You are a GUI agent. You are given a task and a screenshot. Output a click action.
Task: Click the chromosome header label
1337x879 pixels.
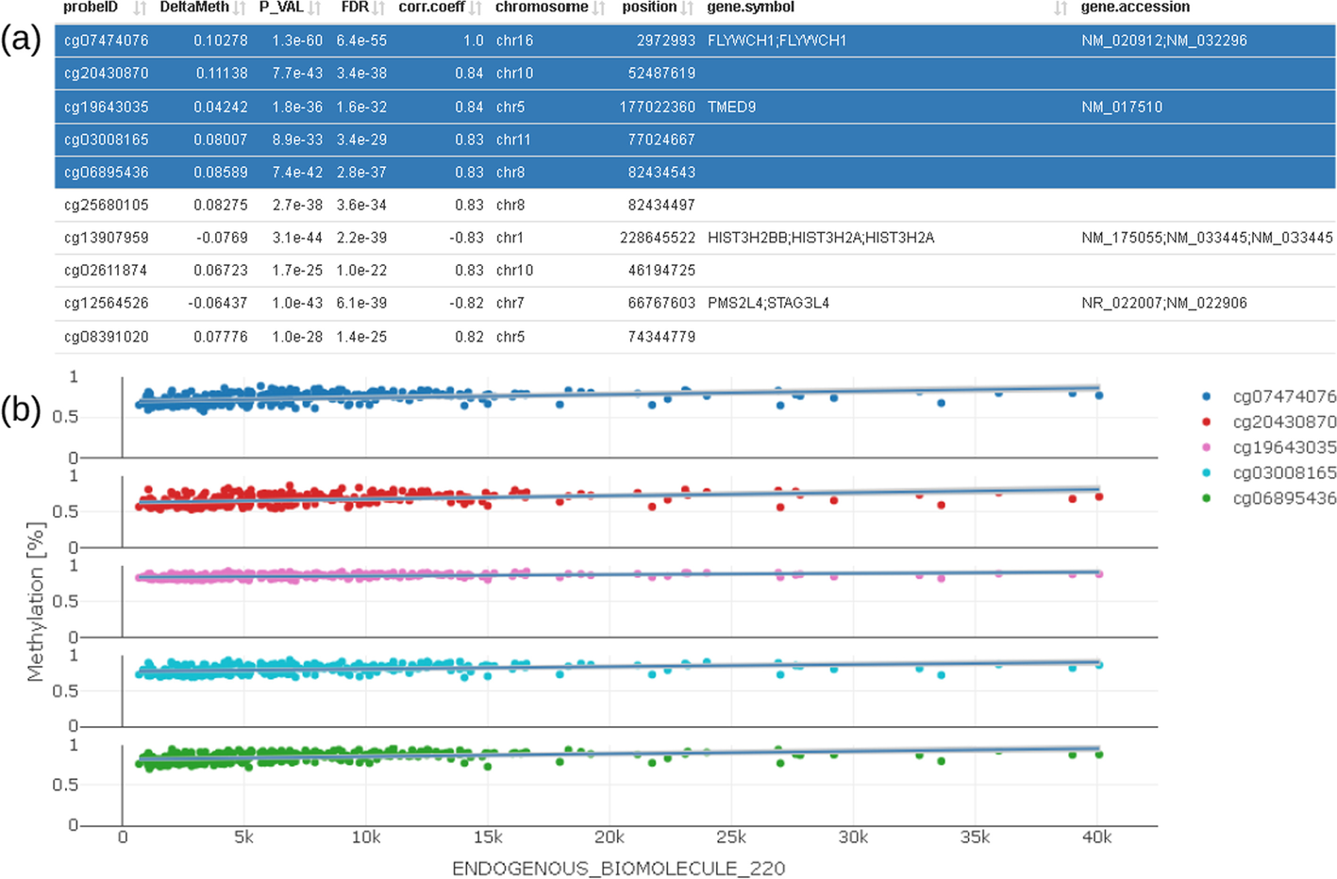[542, 8]
